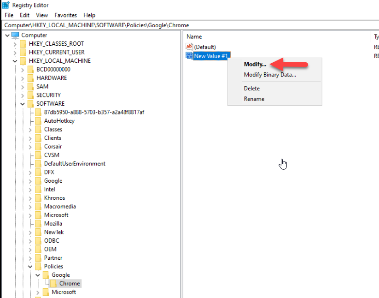Select the Intel key
Screen dimensions: 379x298
(x=50, y=189)
